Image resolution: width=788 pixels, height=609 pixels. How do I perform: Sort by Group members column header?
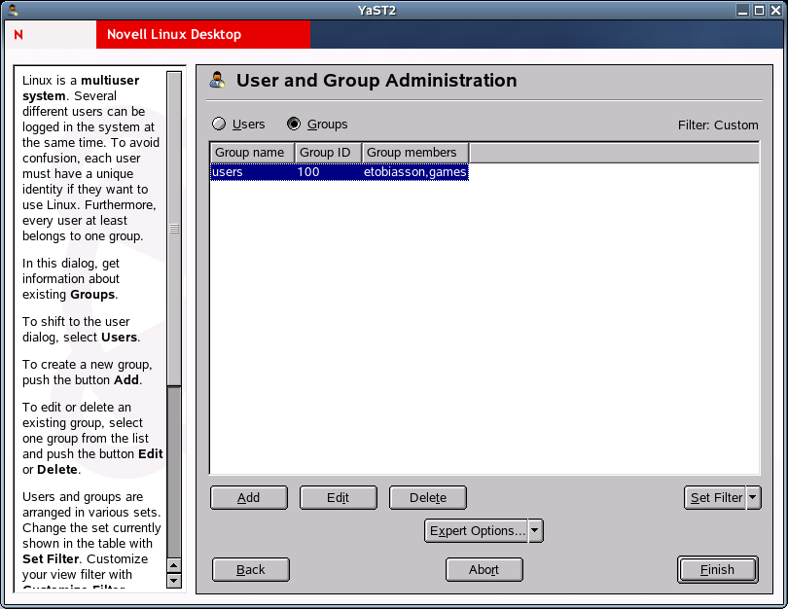click(x=415, y=152)
